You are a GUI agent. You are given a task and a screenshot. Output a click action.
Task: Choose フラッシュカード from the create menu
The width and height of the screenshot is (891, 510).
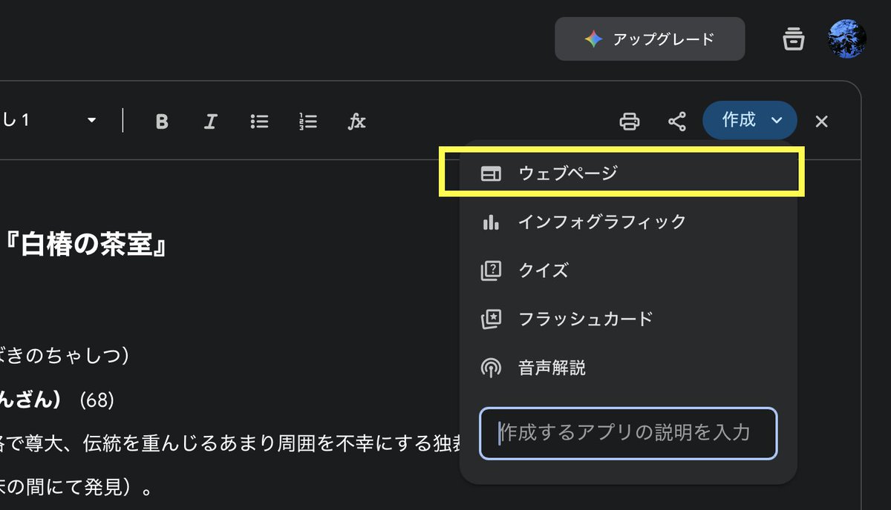coord(628,319)
